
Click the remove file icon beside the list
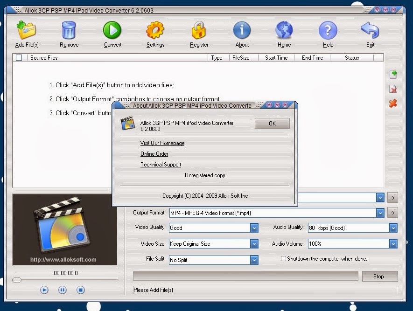pyautogui.click(x=393, y=89)
